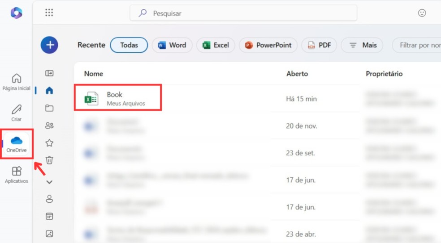Go to Página Inicial in left rail
This screenshot has width=441, height=243.
pos(16,82)
